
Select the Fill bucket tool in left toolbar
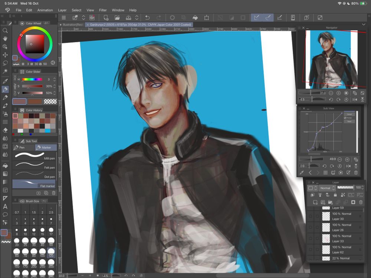[5, 166]
